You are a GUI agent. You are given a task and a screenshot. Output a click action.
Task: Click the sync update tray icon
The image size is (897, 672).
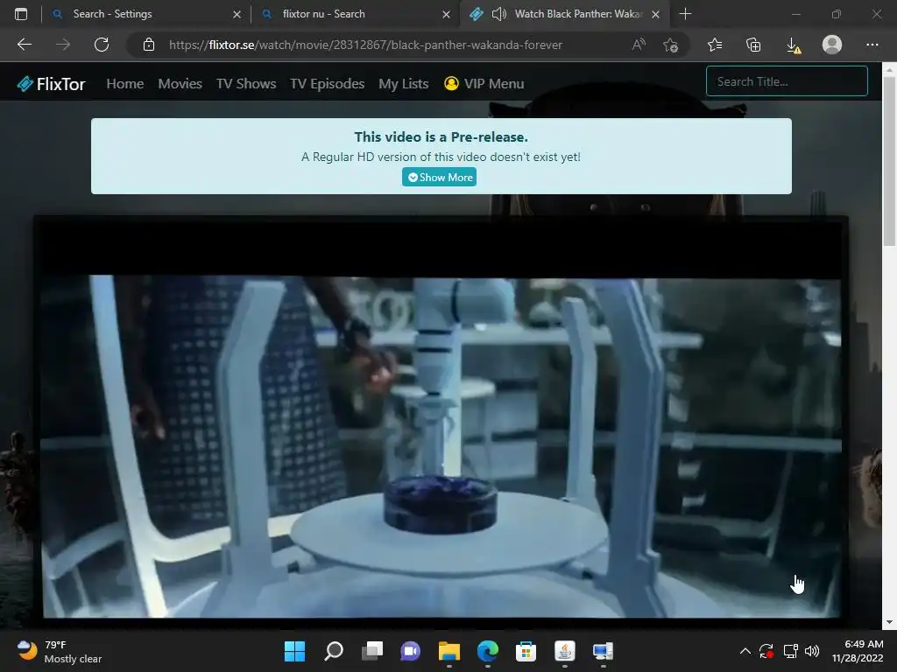pos(766,651)
